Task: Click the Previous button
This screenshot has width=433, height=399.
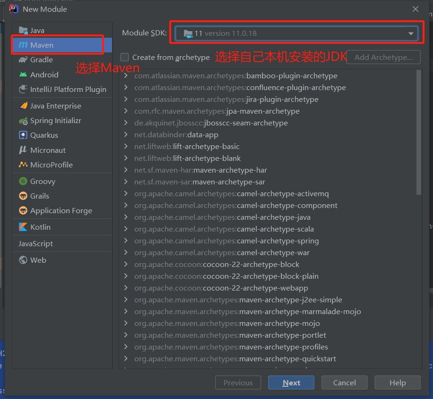Action: (x=238, y=382)
